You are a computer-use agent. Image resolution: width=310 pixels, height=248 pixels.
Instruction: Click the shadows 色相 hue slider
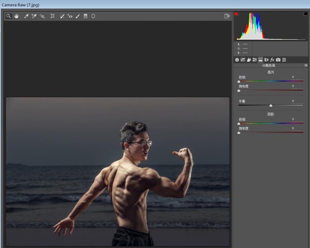tap(271, 123)
